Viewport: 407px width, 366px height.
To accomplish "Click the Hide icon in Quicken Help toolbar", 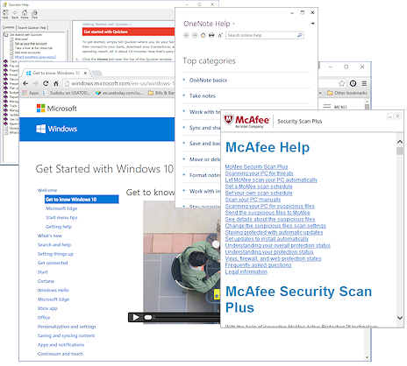I will (x=5, y=13).
